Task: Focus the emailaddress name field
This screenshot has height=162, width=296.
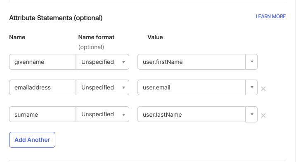Action: point(43,87)
